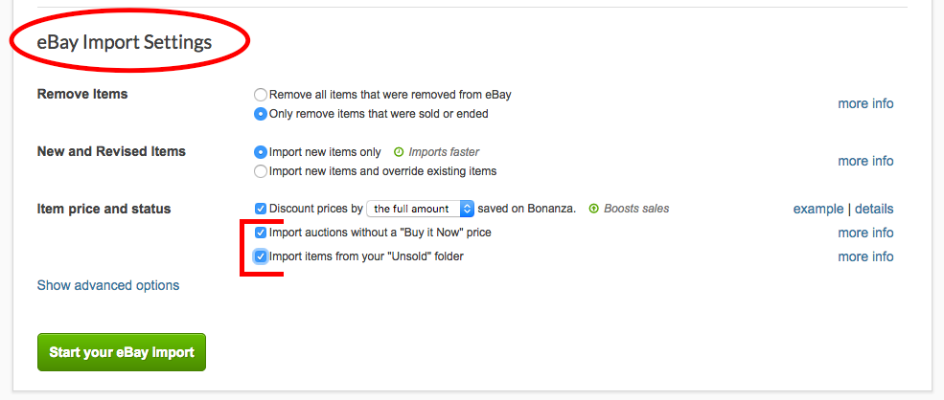Click green arrow icon beside Imports faster
The width and height of the screenshot is (944, 400).
[x=399, y=152]
